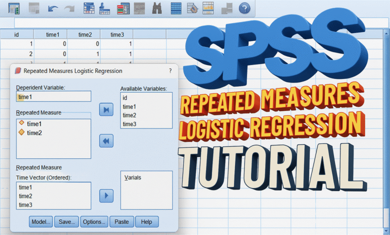
Task: Click the gray overlapping squares toolbar icon
Action: [227, 8]
